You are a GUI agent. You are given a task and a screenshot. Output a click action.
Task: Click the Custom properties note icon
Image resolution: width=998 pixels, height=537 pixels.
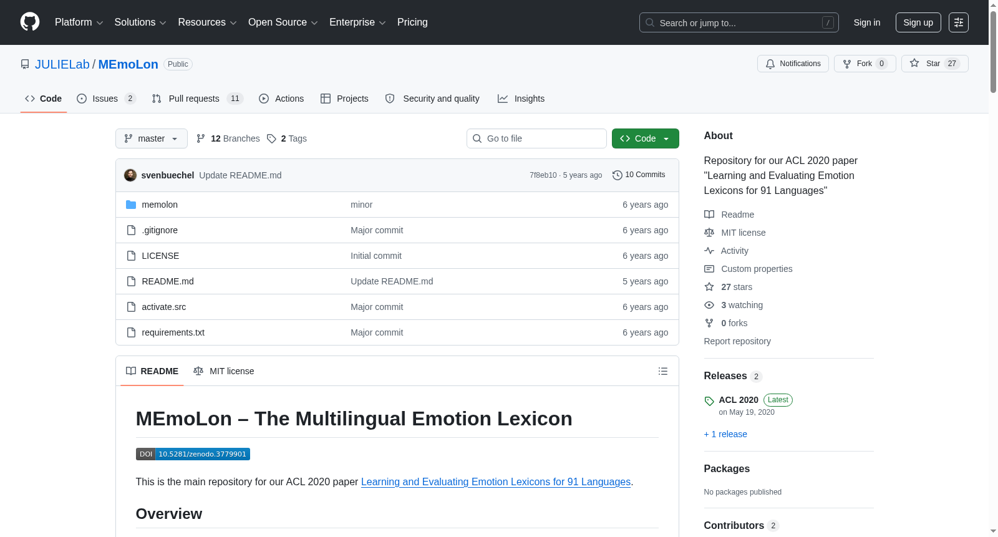click(709, 269)
